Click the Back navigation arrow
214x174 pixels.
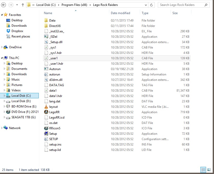tap(4, 5)
